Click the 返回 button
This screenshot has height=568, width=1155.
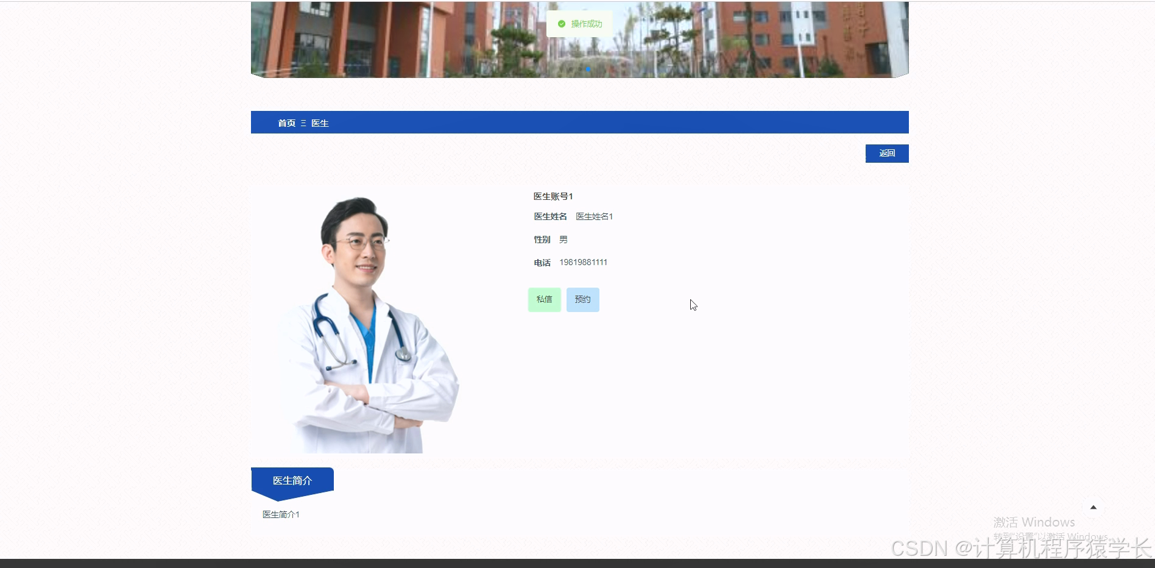pos(886,153)
